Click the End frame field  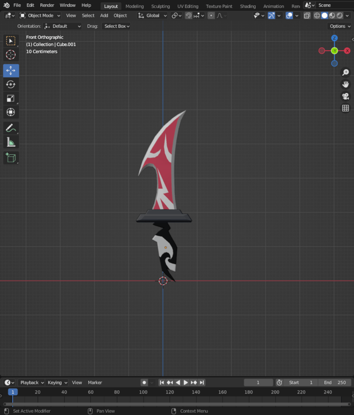click(x=336, y=382)
